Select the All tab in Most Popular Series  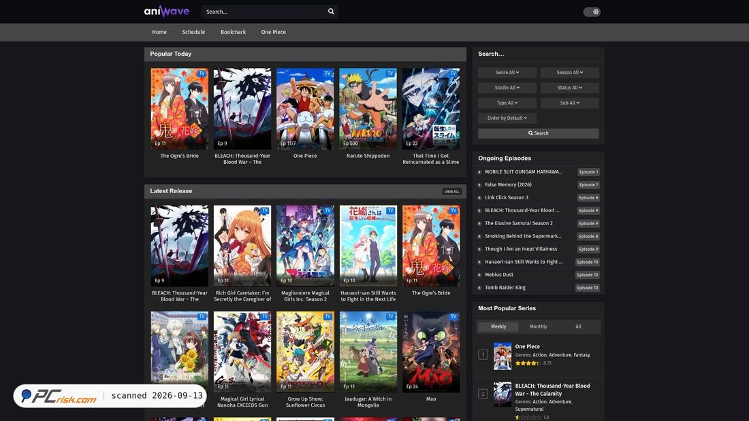(x=578, y=326)
